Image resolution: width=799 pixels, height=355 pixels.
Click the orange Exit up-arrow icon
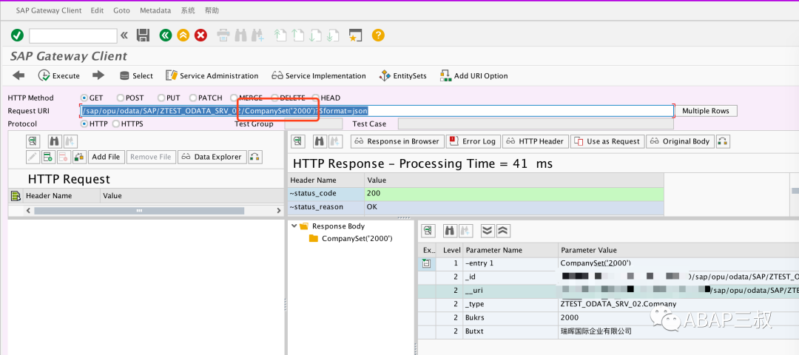click(x=183, y=35)
